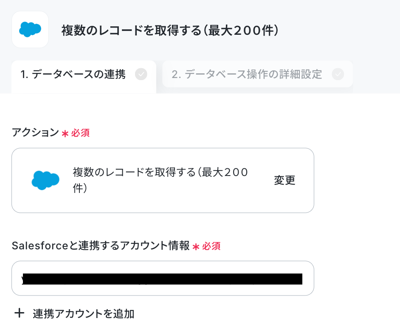Open the Salesforce account selection dropdown
Viewport: 400px width, 335px height.
(163, 278)
